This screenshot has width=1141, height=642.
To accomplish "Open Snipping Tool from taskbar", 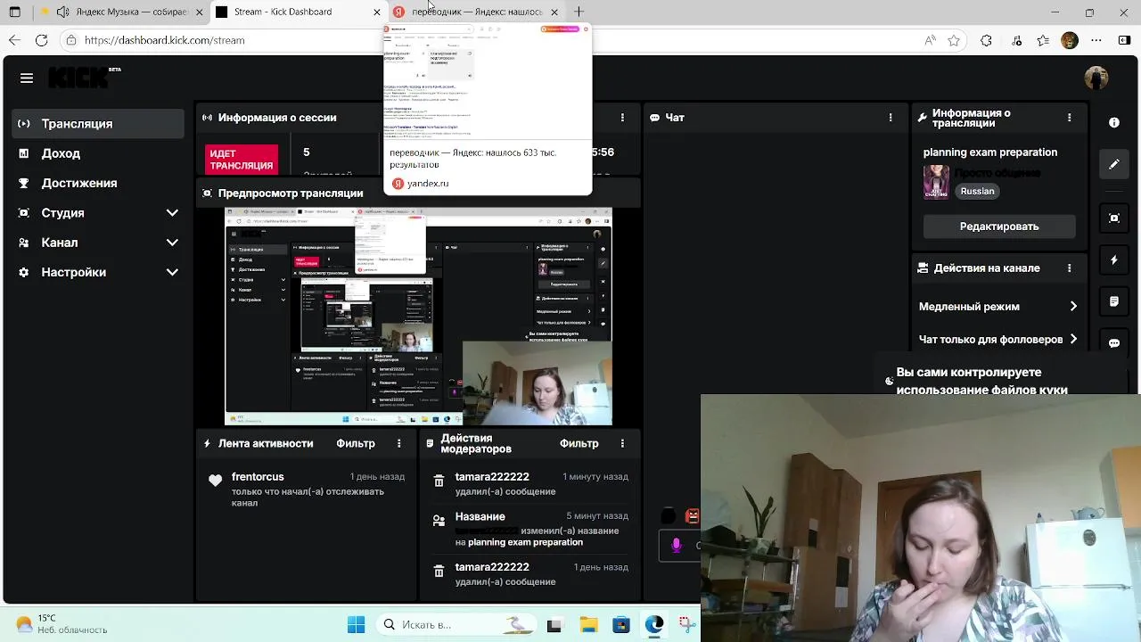I will click(x=688, y=624).
